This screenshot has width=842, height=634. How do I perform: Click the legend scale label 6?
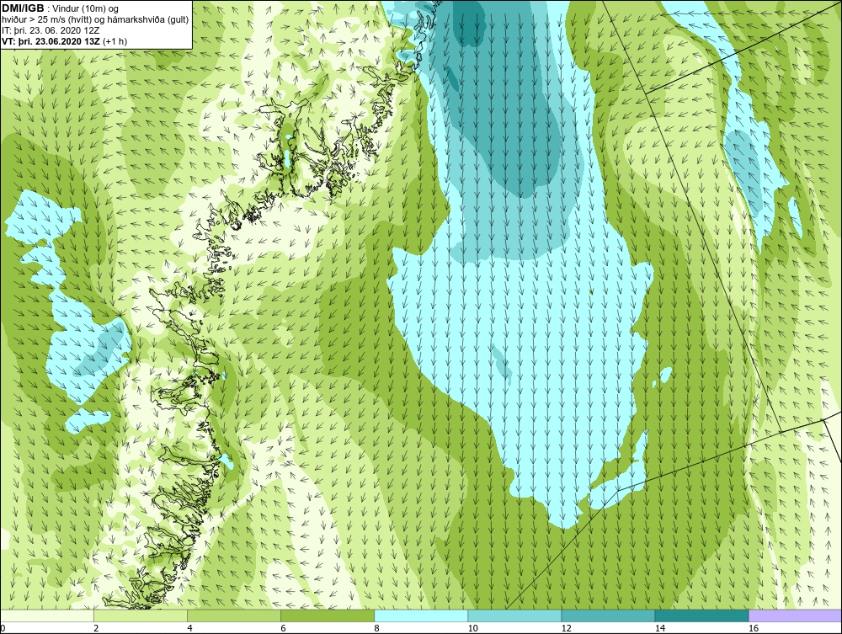(284, 628)
